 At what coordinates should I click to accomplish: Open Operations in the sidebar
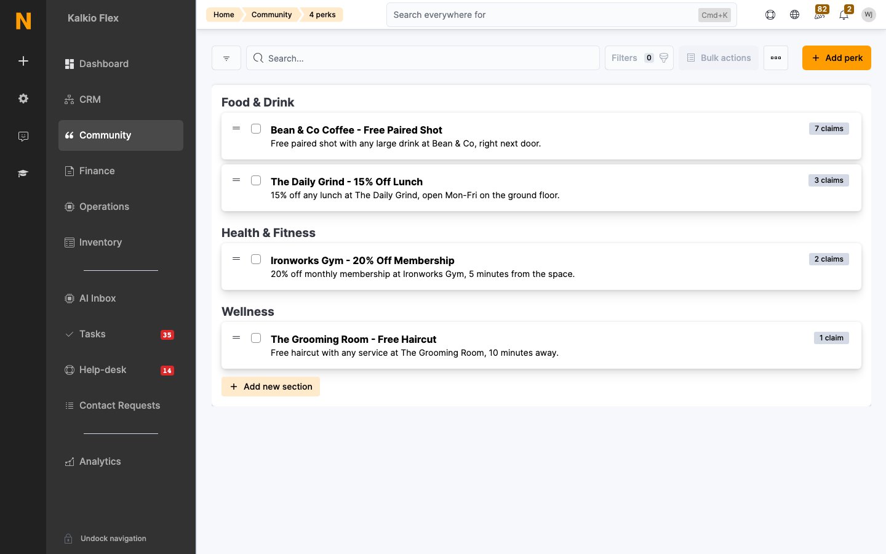click(121, 207)
